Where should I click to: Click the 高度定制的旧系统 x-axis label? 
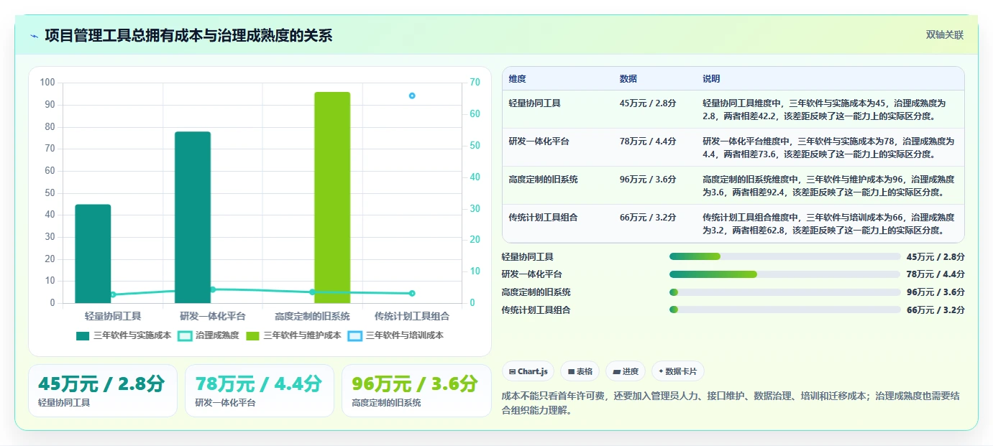312,316
